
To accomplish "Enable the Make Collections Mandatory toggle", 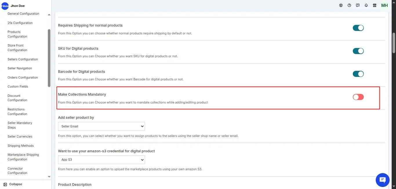I will [358, 97].
